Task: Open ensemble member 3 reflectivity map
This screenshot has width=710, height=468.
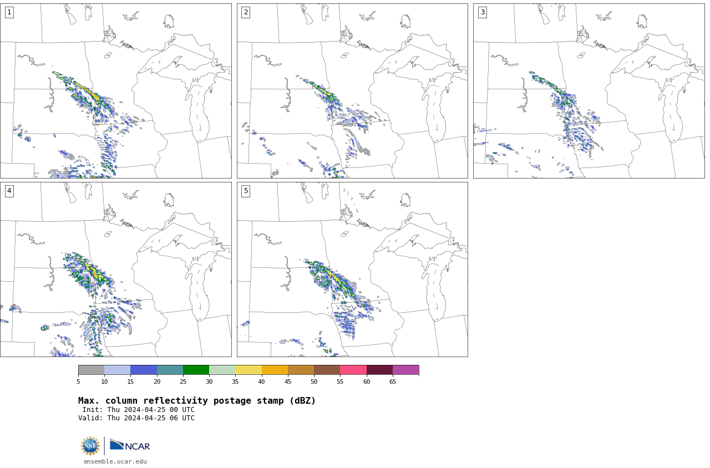Action: [x=589, y=90]
